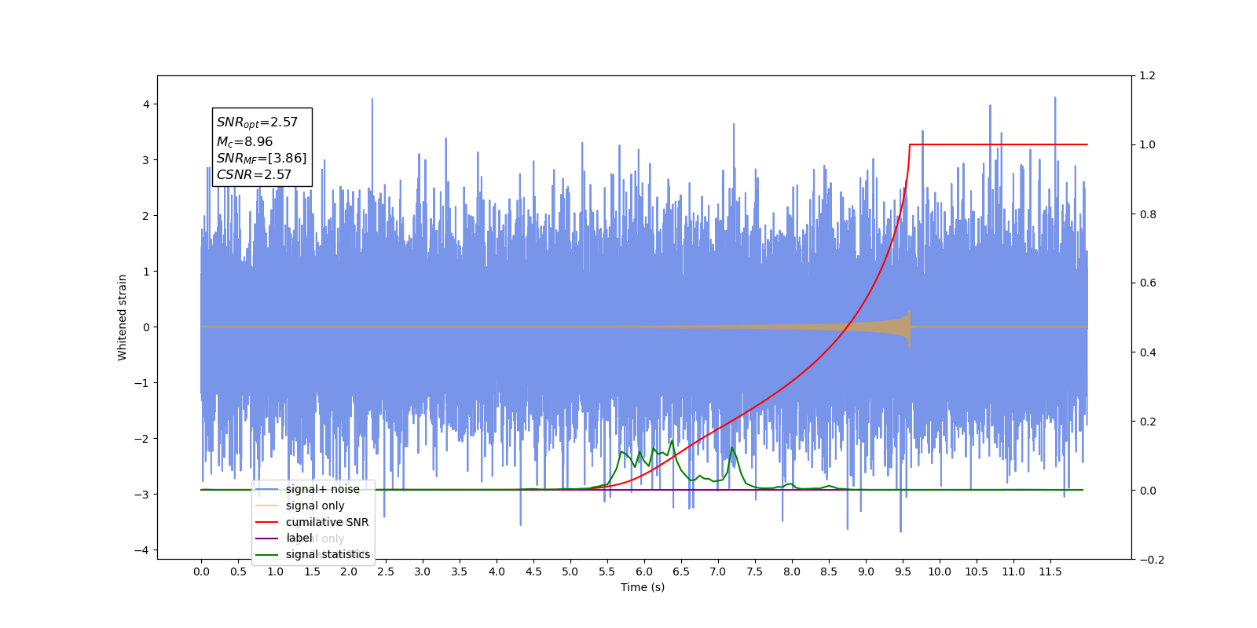Click the −4 tick on strain axis
The image size is (1257, 628).
click(141, 550)
